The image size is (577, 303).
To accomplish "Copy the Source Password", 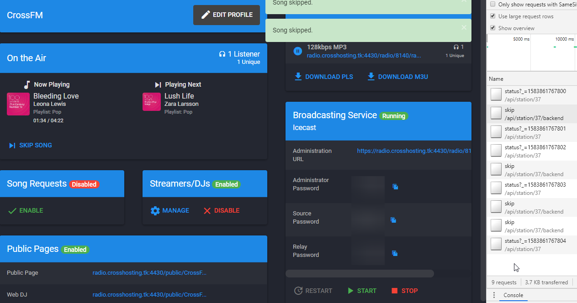I will click(x=393, y=220).
